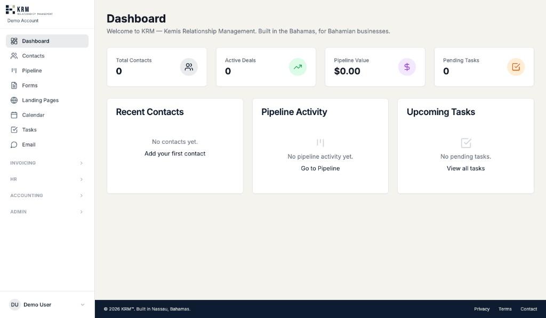Click the Total Contacts people icon
Image resolution: width=546 pixels, height=318 pixels.
[189, 67]
